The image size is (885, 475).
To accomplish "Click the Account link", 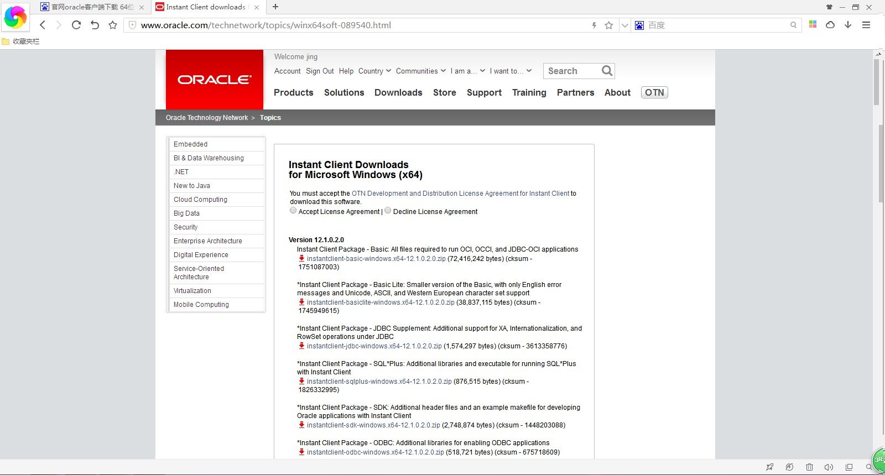I will (287, 71).
